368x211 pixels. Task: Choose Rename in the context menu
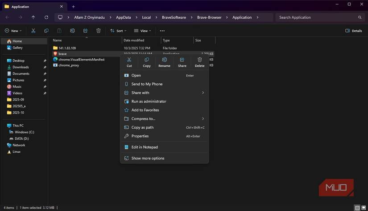pos(164,62)
